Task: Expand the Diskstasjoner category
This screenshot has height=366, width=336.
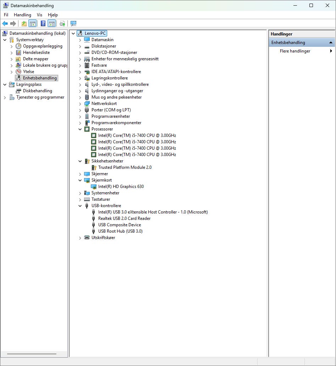Action: (80, 46)
